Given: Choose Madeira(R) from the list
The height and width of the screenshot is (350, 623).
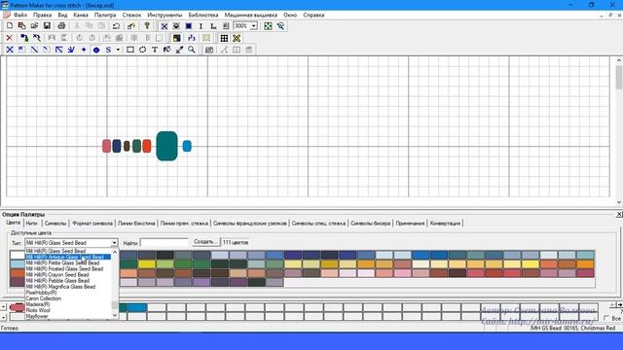Looking at the screenshot, I should click(x=38, y=304).
